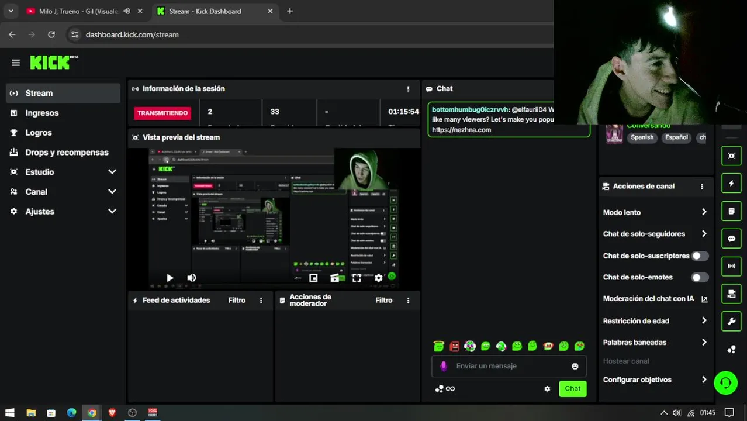This screenshot has width=747, height=421.
Task: Open File Explorer from taskbar
Action: click(x=31, y=413)
